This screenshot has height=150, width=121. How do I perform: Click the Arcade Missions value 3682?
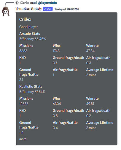coord(23,51)
